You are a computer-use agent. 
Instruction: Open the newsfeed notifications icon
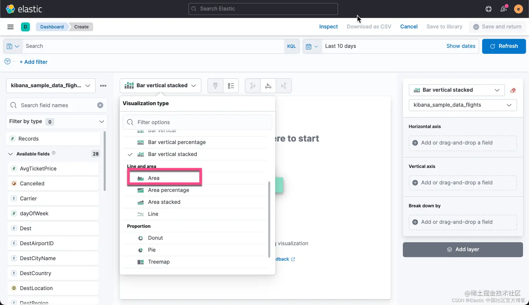click(x=504, y=9)
